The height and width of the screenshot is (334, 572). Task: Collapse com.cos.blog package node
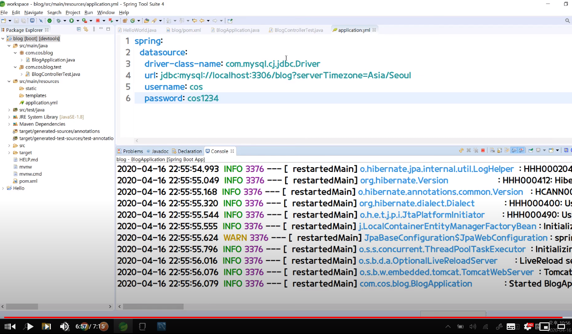(x=15, y=53)
